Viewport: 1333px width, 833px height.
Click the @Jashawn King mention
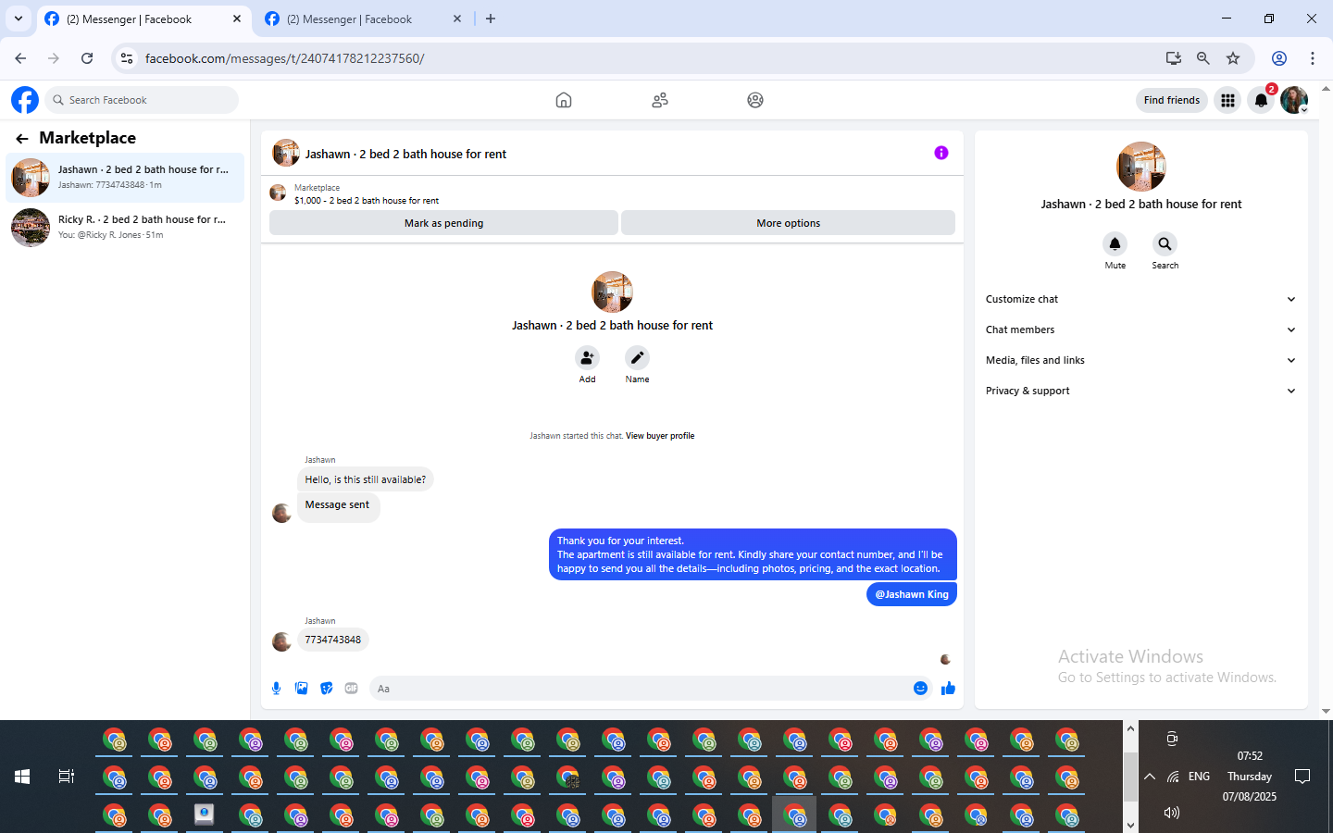point(912,594)
